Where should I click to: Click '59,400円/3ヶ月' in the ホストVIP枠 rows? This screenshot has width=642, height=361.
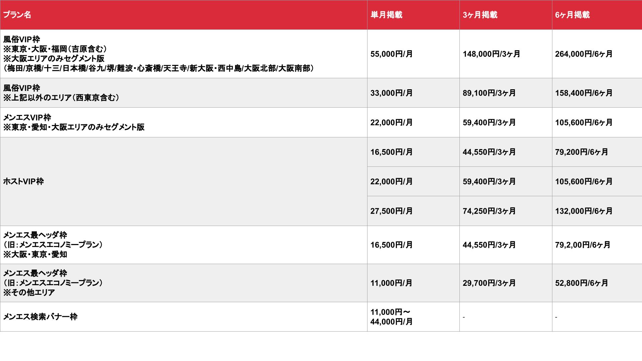[506, 182]
